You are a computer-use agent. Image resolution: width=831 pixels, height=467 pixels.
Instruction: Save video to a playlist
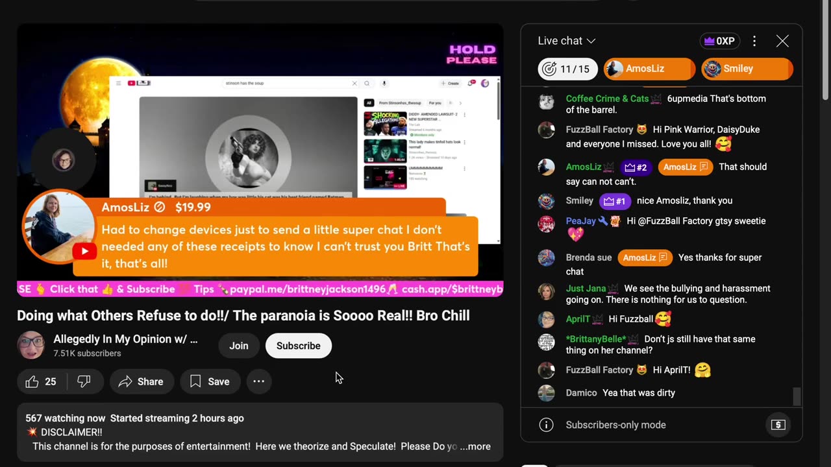[210, 381]
